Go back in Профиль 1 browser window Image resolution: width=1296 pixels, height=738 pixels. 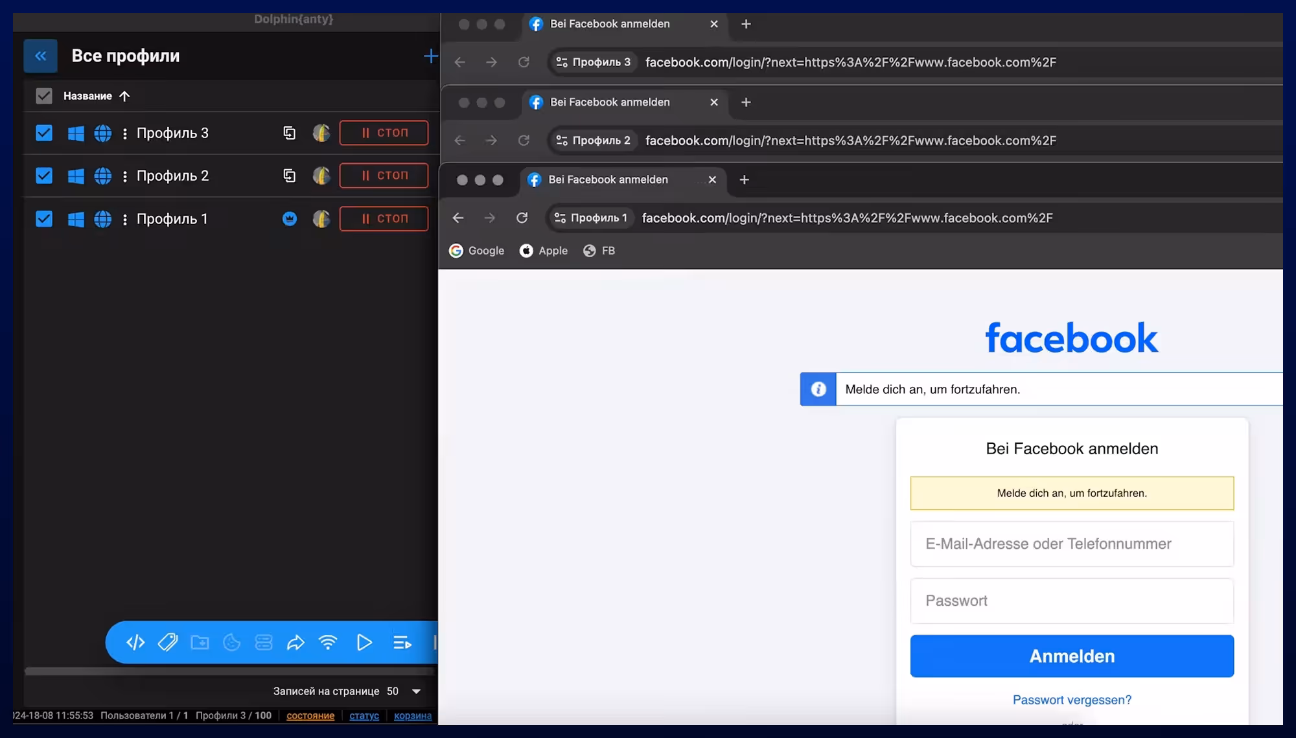458,218
